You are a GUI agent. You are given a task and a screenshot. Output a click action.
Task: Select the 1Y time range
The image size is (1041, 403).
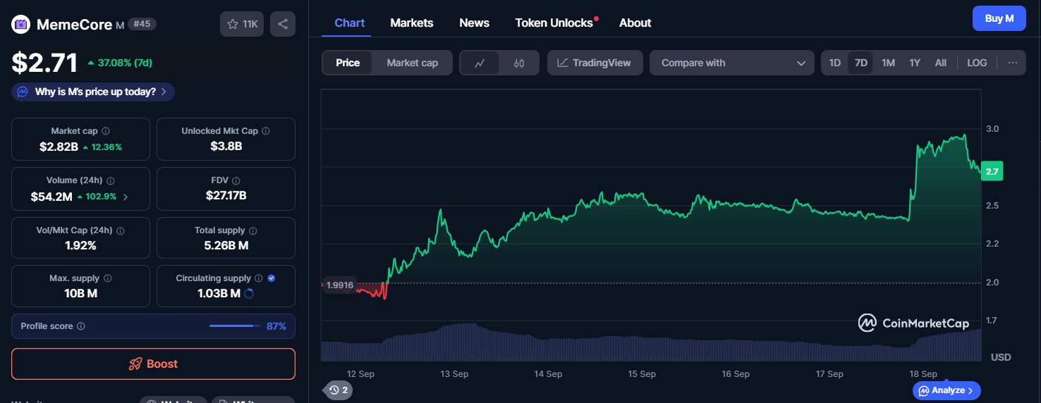pyautogui.click(x=915, y=63)
